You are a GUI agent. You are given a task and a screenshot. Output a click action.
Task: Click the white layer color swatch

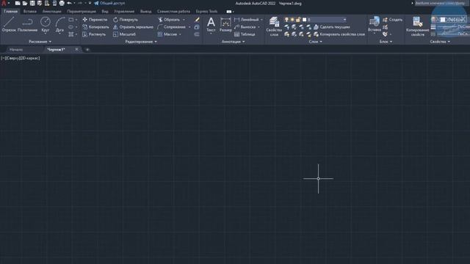tap(304, 20)
